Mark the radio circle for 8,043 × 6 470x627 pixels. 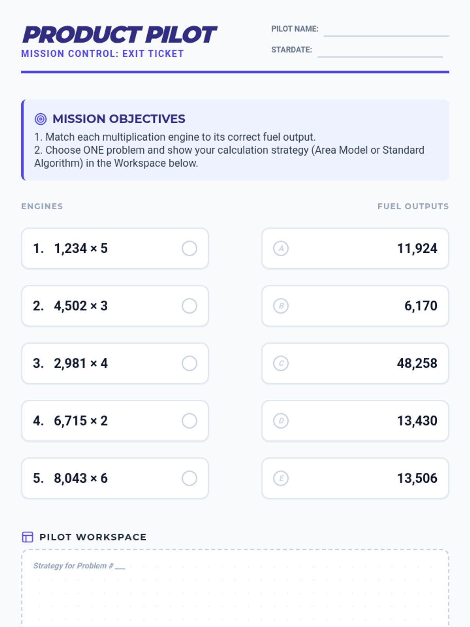point(190,478)
